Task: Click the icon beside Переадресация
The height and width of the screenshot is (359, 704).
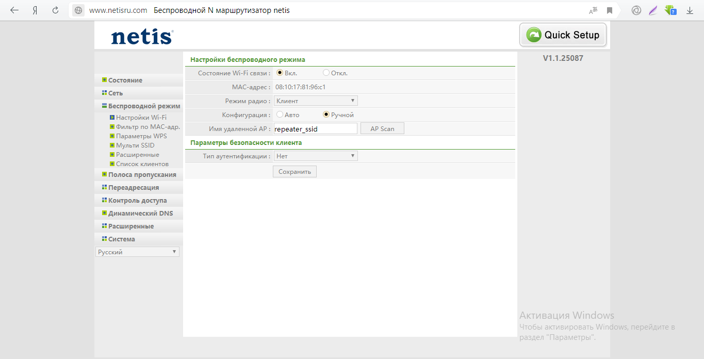Action: (104, 187)
